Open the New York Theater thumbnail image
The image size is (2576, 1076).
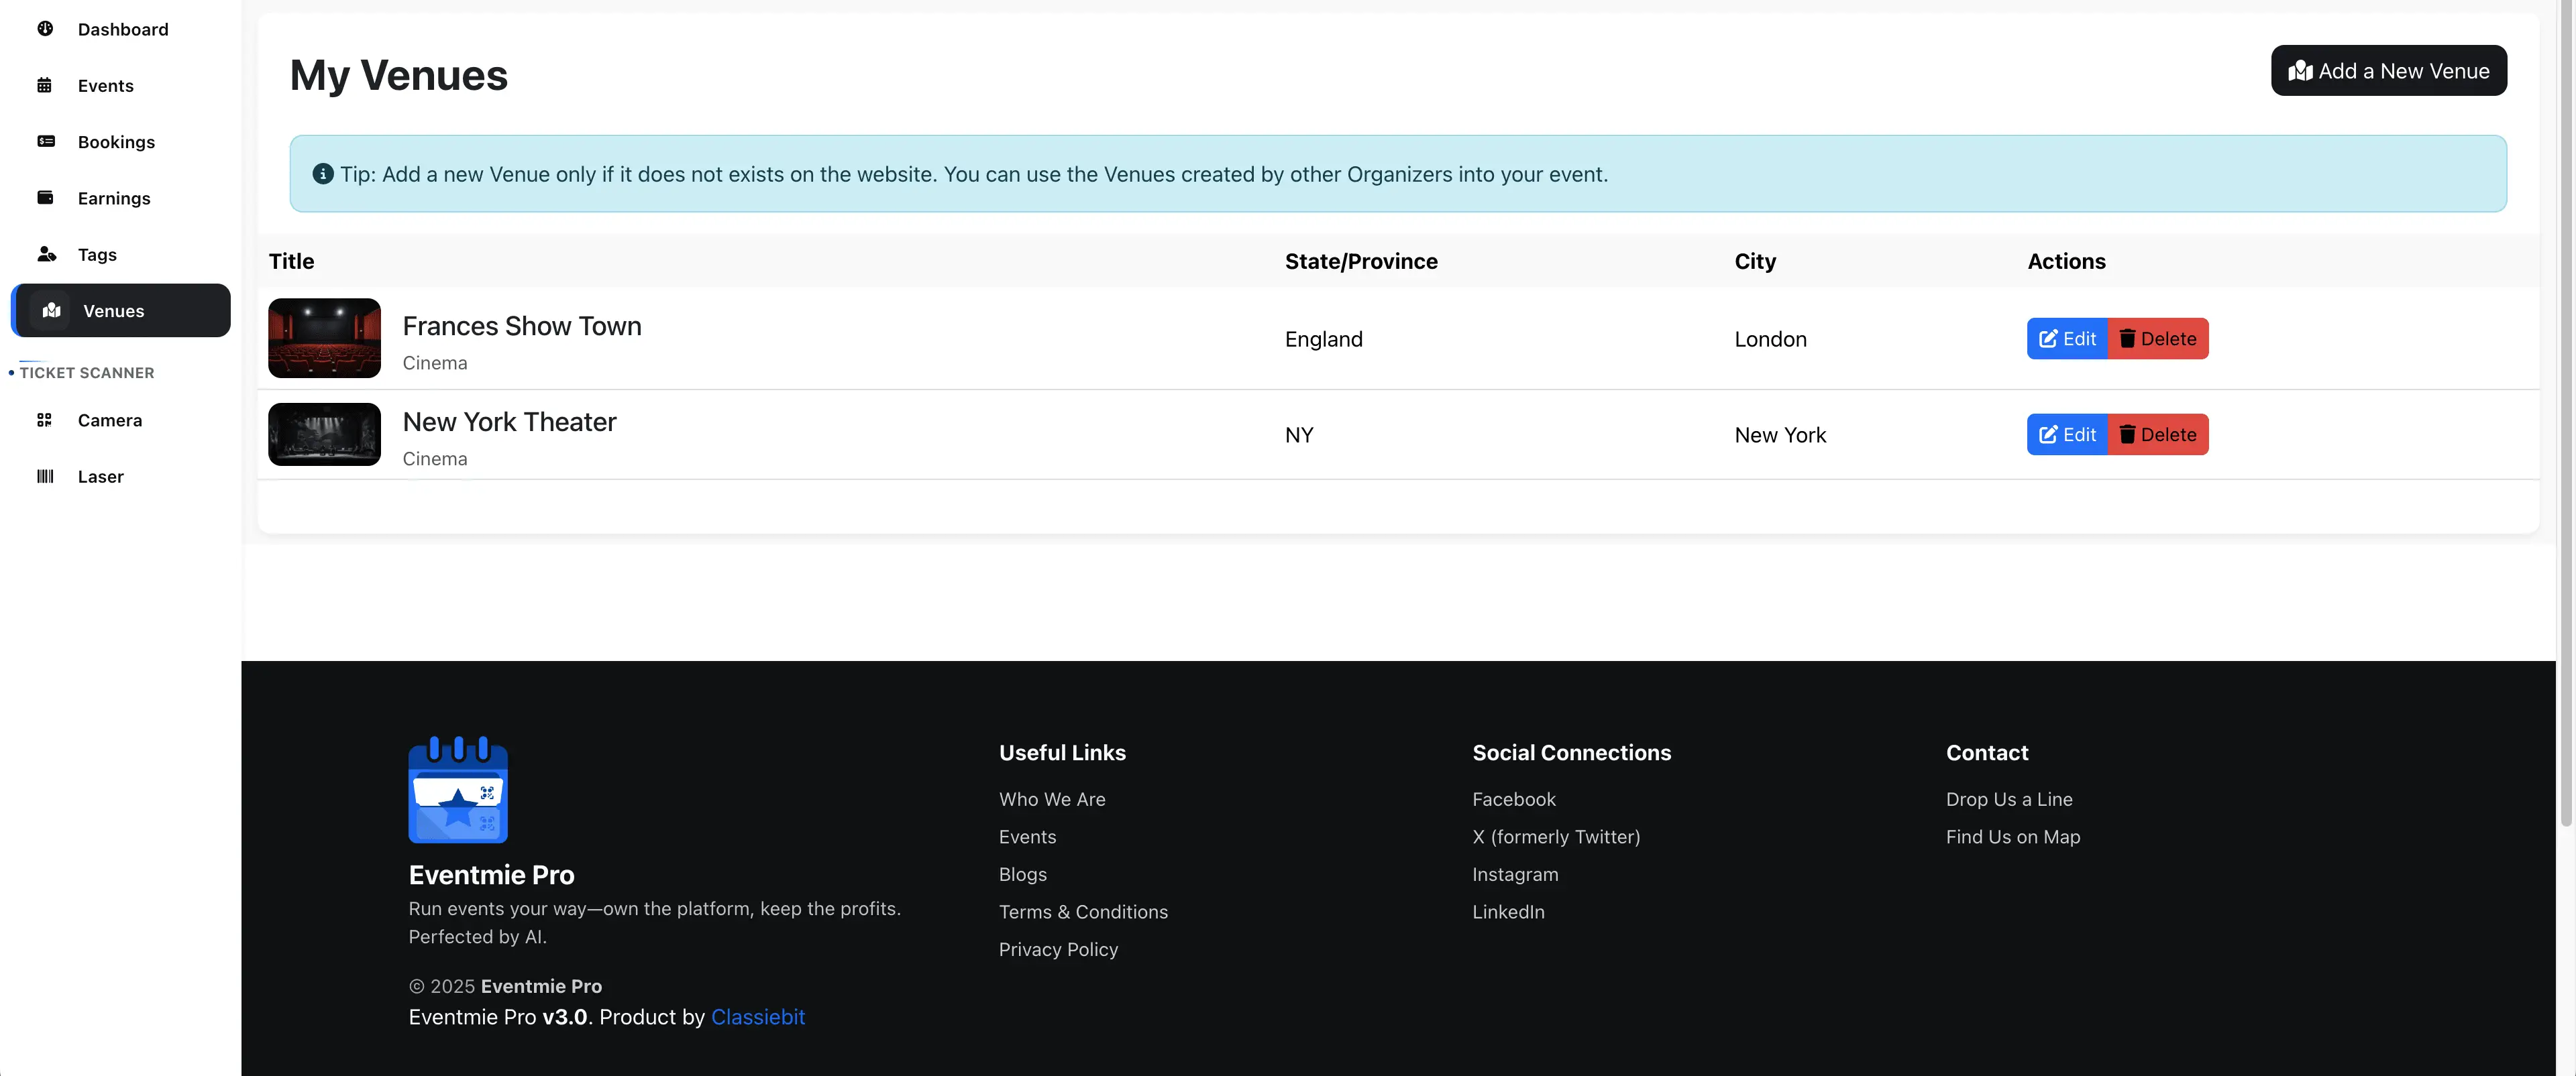pos(324,434)
